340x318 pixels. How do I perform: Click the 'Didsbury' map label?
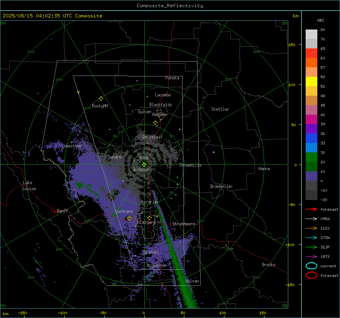pos(143,169)
